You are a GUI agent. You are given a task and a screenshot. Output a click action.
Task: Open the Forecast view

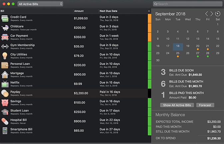coord(205,105)
